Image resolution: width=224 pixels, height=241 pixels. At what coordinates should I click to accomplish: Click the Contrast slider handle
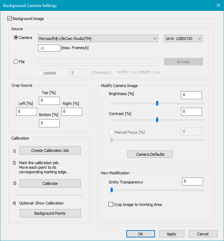pyautogui.click(x=157, y=120)
